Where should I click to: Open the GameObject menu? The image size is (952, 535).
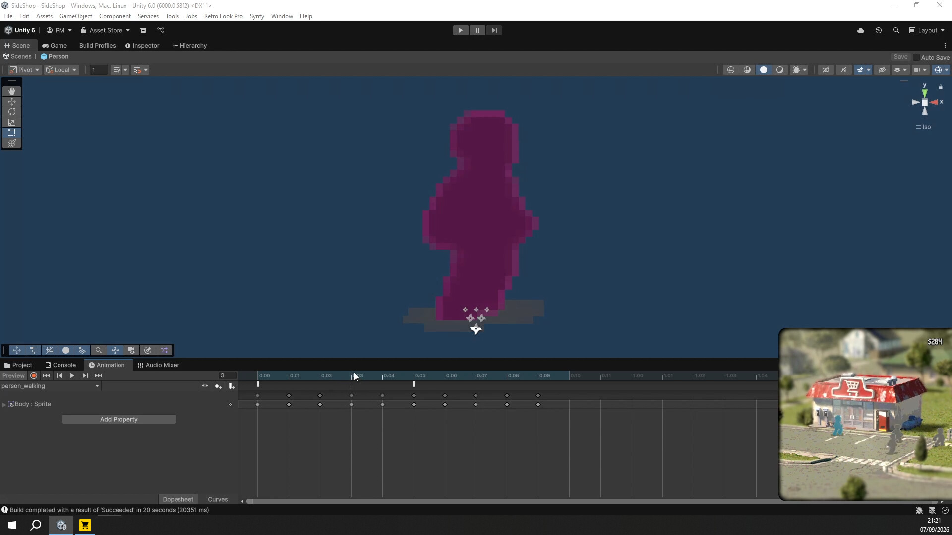click(x=76, y=16)
